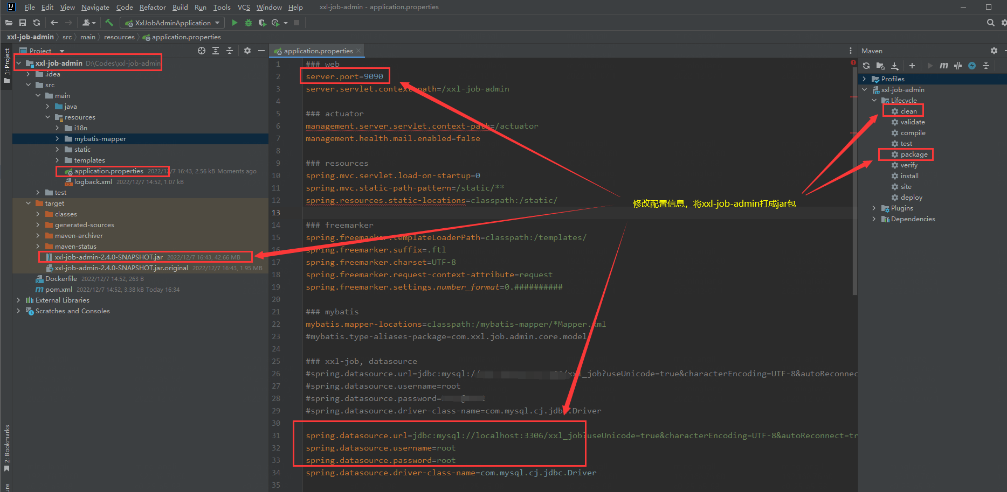
Task: Open editor tabs more-options kebab menu
Action: [851, 51]
